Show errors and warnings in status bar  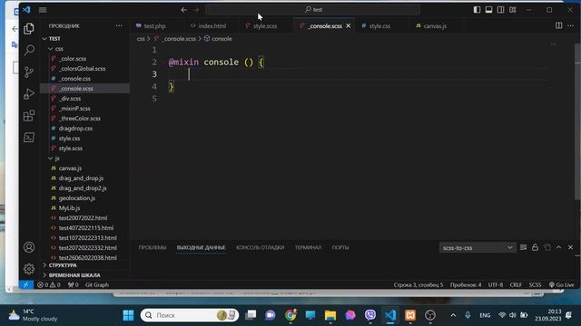click(x=48, y=285)
